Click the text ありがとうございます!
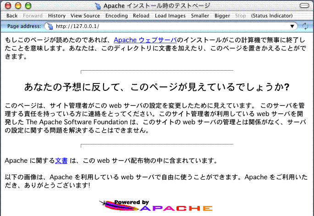The width and height of the screenshot is (314, 216). (x=57, y=185)
